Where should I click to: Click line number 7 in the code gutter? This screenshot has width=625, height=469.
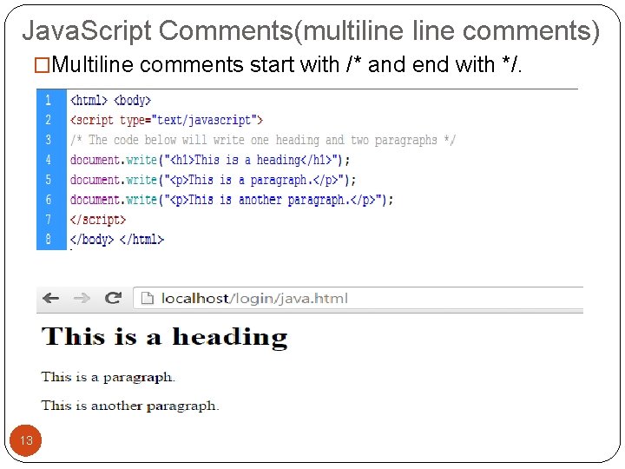click(49, 220)
